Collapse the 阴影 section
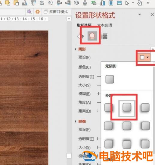The height and width of the screenshot is (165, 155). click(x=76, y=49)
